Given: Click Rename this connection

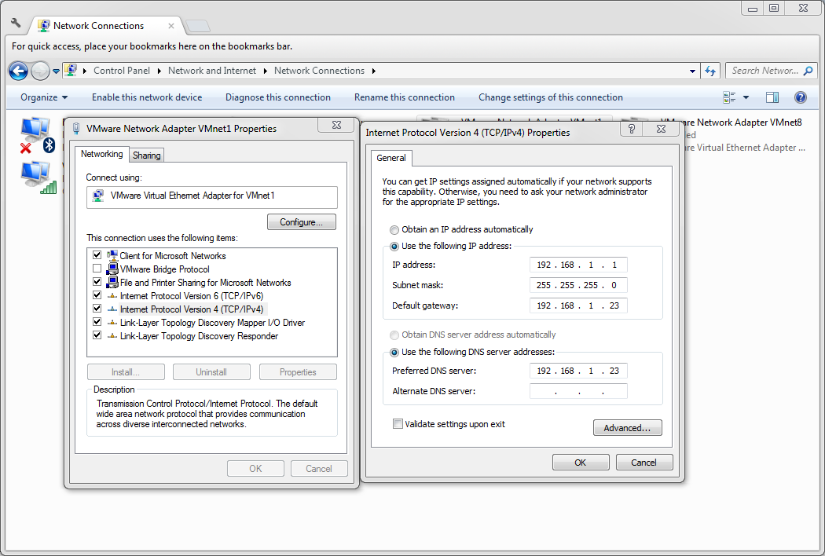Looking at the screenshot, I should click(x=404, y=97).
